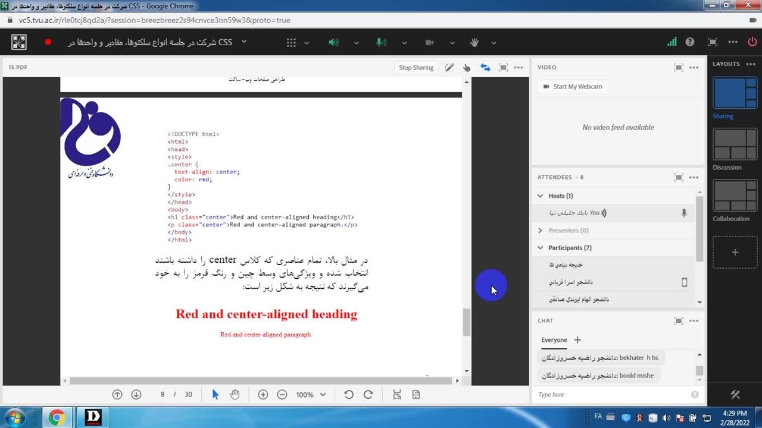The height and width of the screenshot is (428, 762).
Task: Switch to the Discussion layout
Action: pyautogui.click(x=735, y=145)
